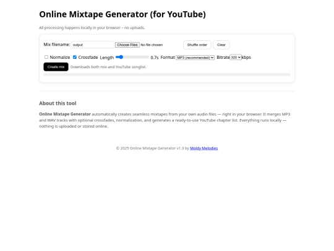Click the 'No file chosen' text
This screenshot has width=334, height=251.
pyautogui.click(x=152, y=45)
